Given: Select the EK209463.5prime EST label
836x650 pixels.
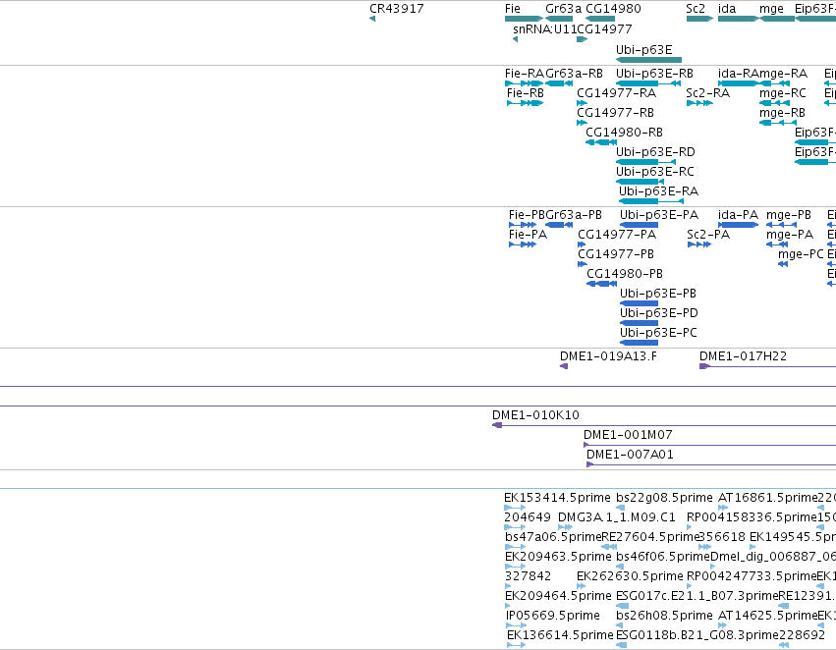Looking at the screenshot, I should pos(558,558).
